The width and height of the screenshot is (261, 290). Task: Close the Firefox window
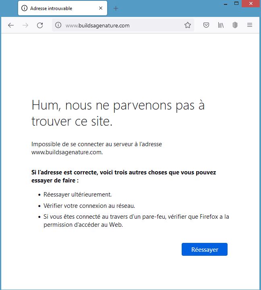point(253,3)
